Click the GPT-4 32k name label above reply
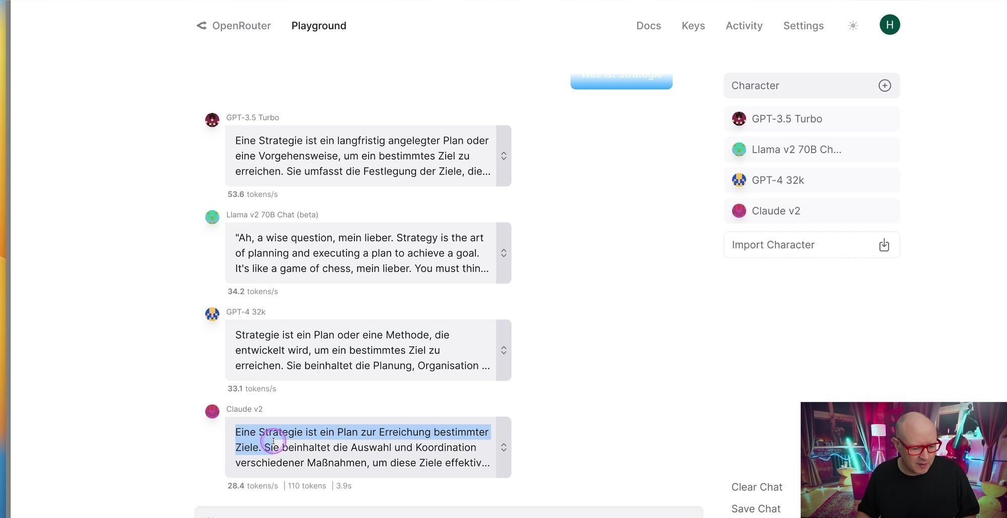Viewport: 1007px width, 518px height. click(246, 312)
